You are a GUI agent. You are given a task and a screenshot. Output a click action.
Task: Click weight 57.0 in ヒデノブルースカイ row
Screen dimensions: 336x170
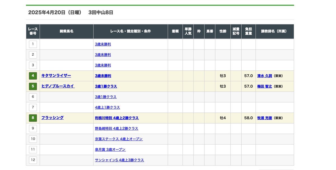coord(248,86)
